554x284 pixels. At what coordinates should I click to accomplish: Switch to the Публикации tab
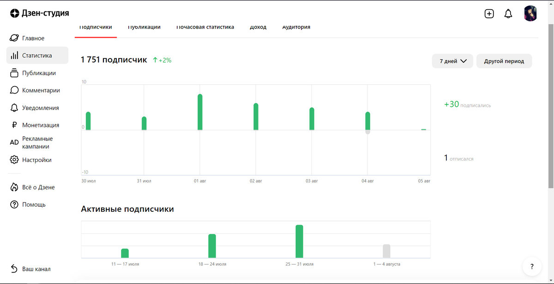click(144, 27)
